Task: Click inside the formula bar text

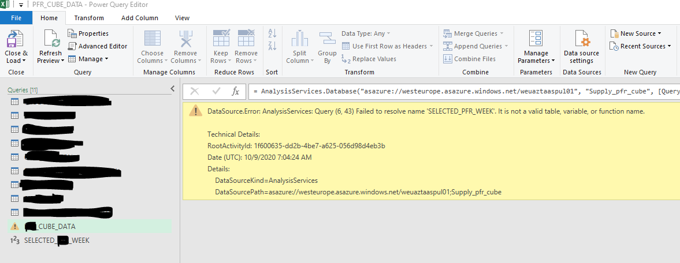Action: point(464,91)
